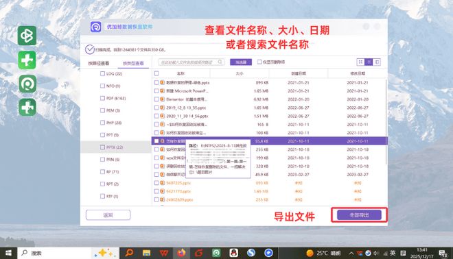The height and width of the screenshot is (259, 453).
Task: Click the sparkle search highlights icon
Action: (x=105, y=253)
